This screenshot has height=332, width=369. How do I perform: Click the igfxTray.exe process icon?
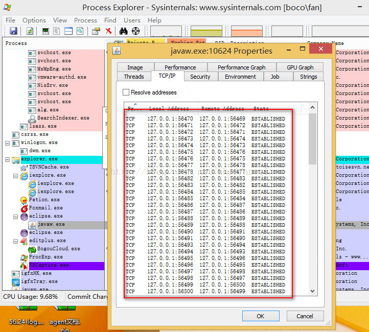pos(16,282)
